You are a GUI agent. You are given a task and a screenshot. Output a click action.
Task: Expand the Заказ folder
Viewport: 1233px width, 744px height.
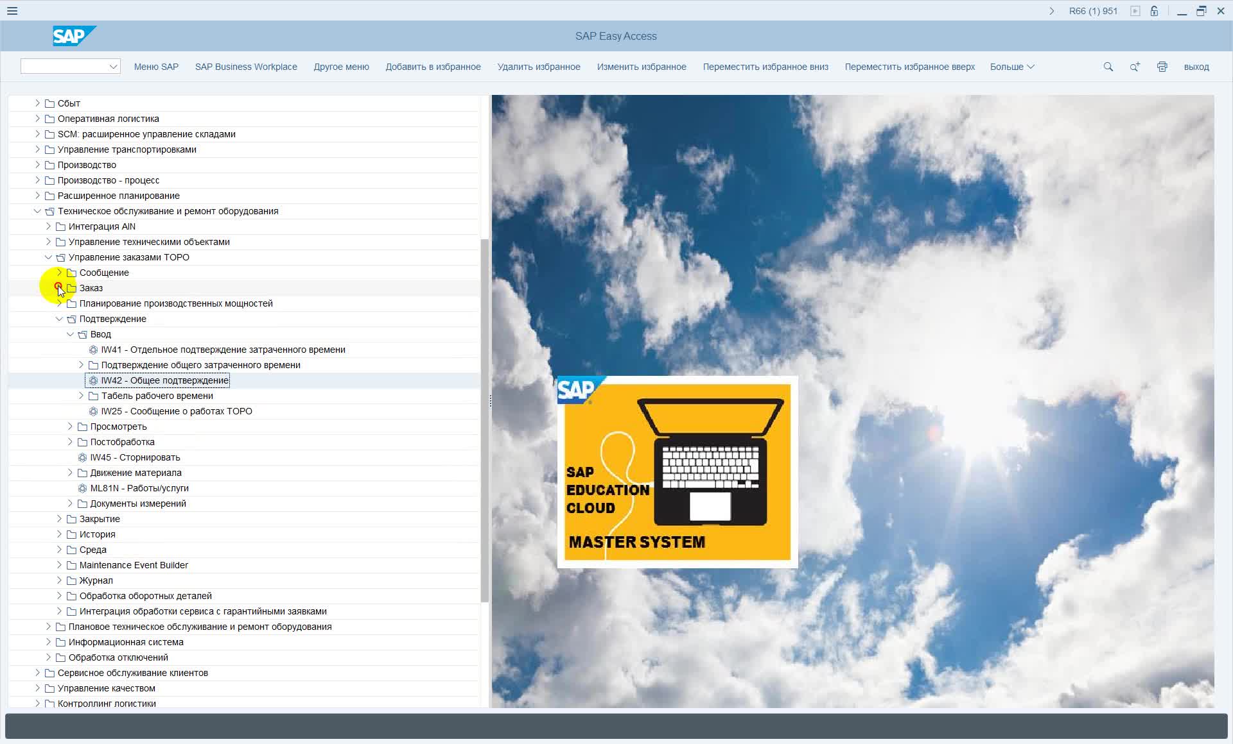pyautogui.click(x=59, y=287)
